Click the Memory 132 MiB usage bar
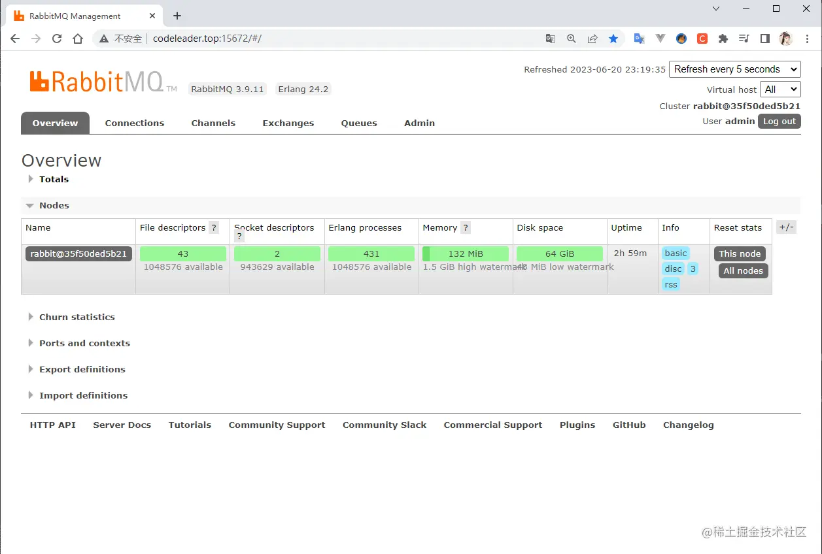 tap(466, 253)
